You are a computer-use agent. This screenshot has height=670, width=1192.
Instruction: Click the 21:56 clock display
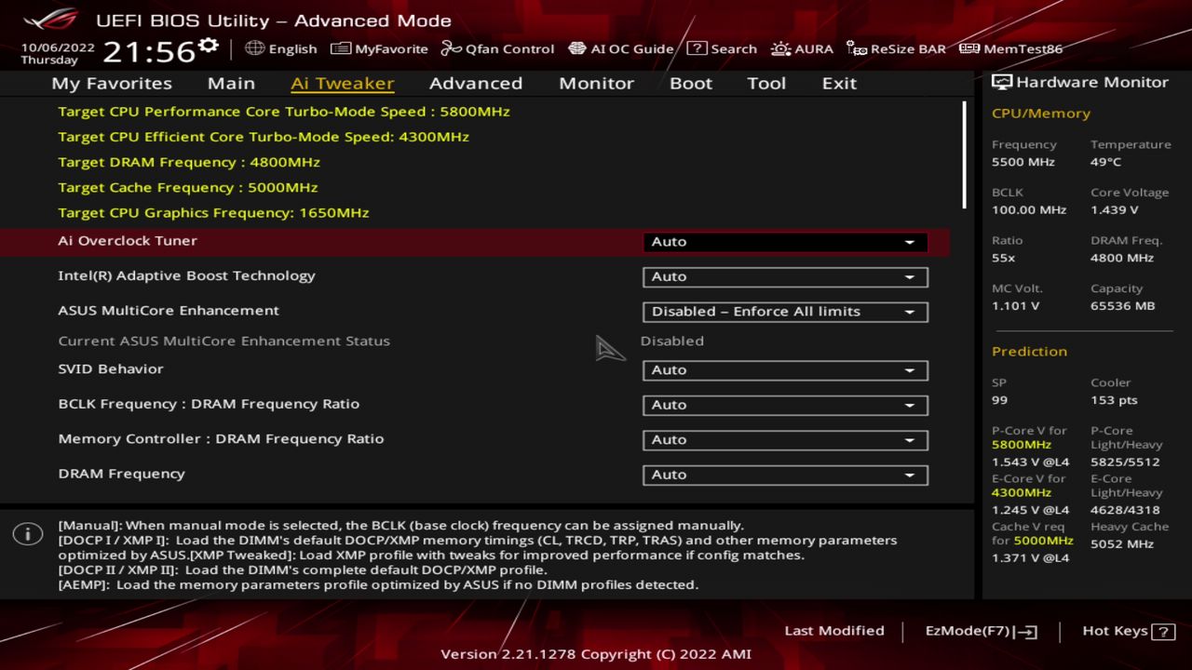pyautogui.click(x=149, y=51)
